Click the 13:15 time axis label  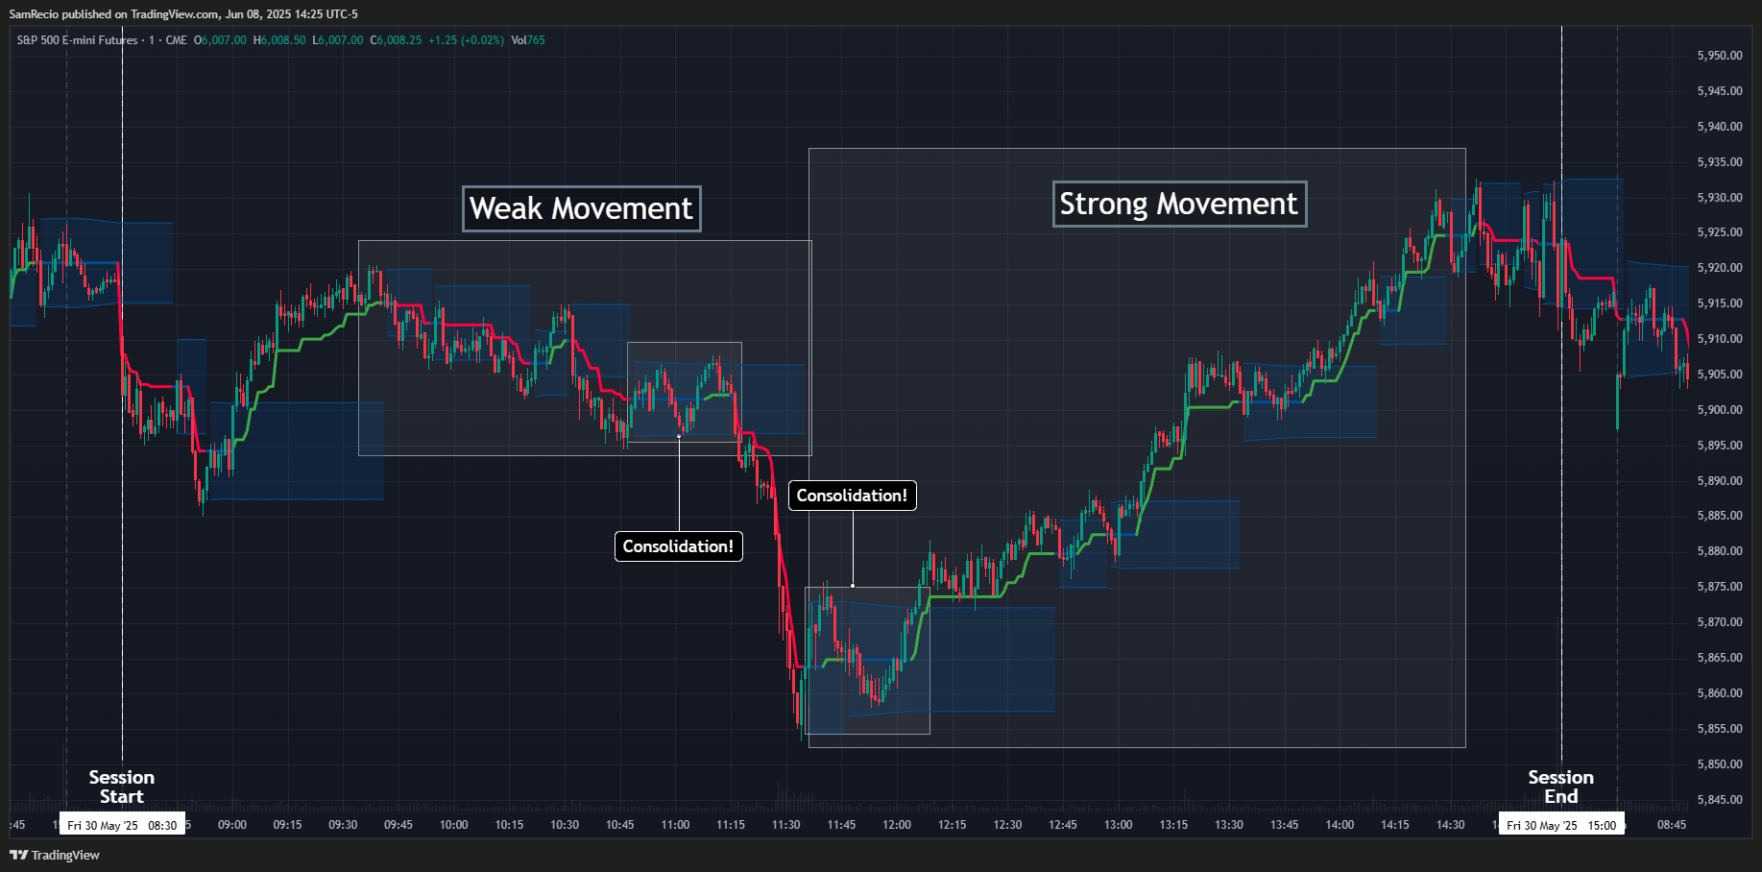pos(1173,825)
